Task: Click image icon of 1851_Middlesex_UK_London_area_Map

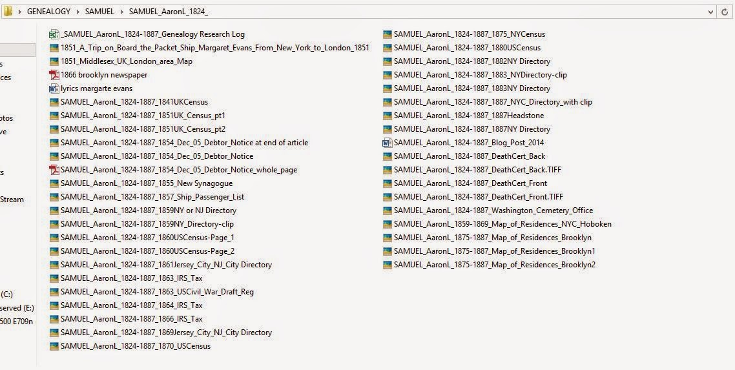Action: coord(54,61)
